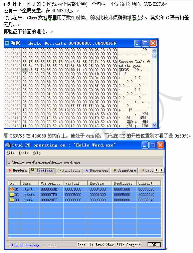193x253 pixels.
Task: Switch to the Functions tab
Action: coord(69,170)
